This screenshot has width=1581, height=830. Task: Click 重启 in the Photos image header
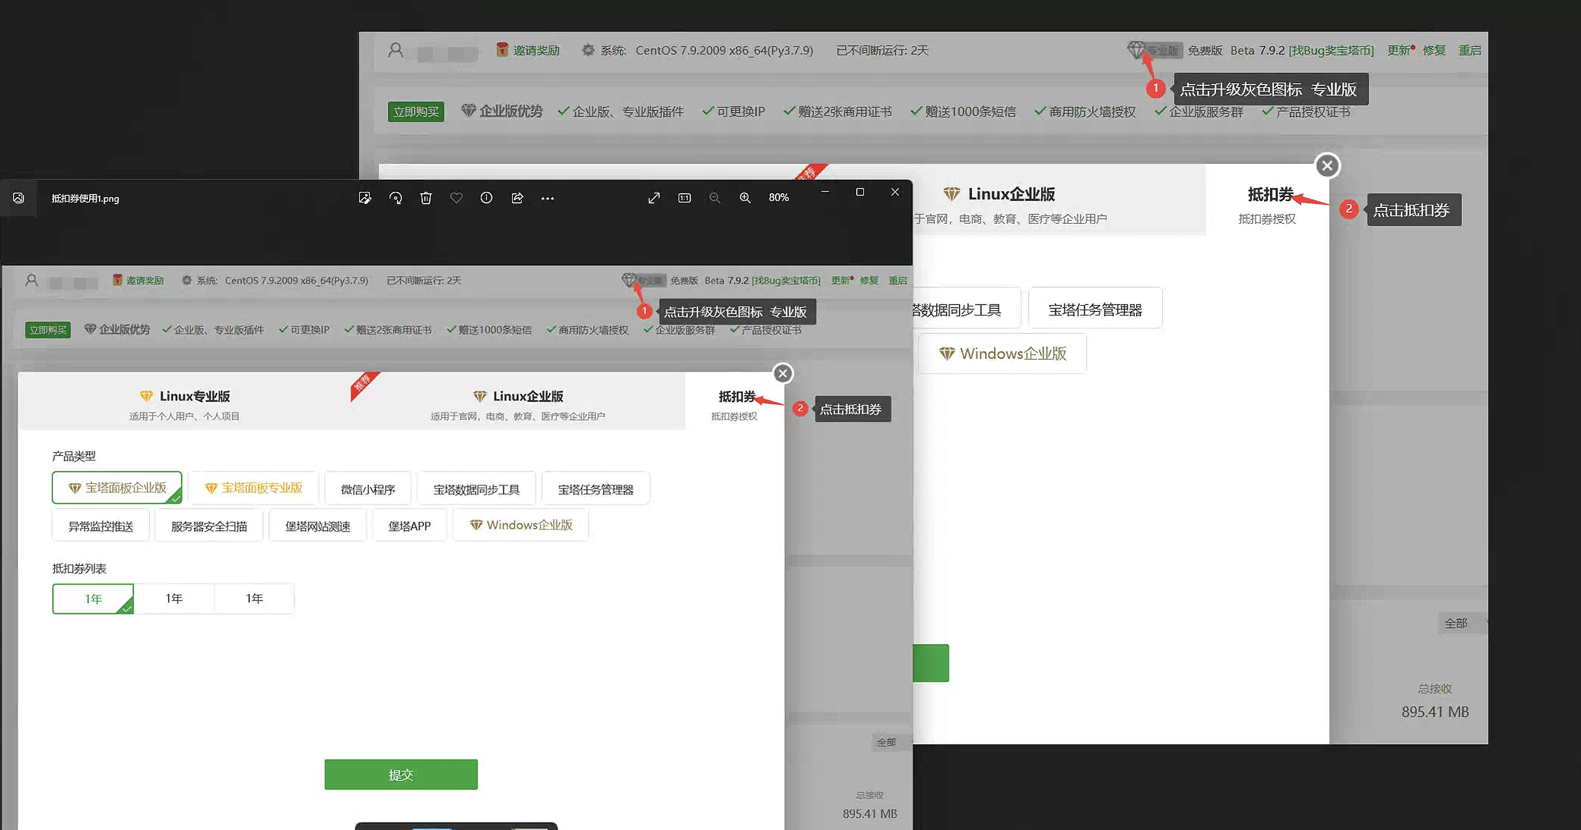point(898,280)
